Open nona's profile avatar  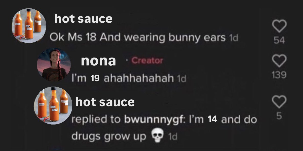coord(54,64)
